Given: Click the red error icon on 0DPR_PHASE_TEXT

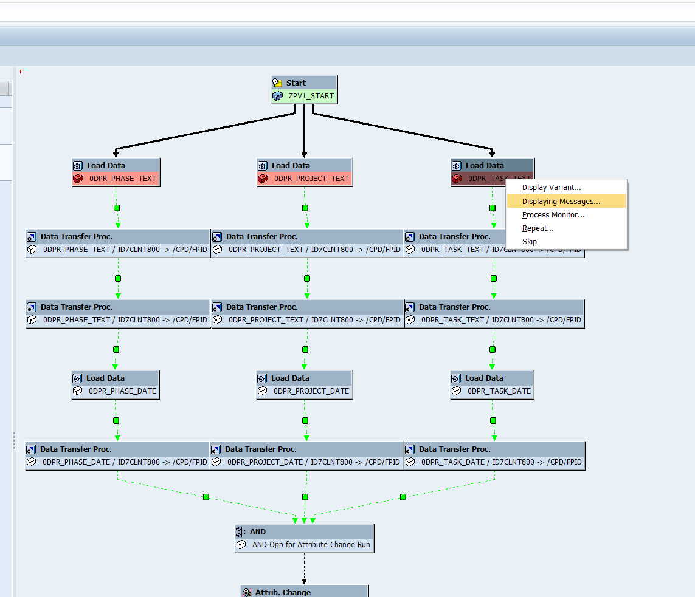Looking at the screenshot, I should pos(78,179).
